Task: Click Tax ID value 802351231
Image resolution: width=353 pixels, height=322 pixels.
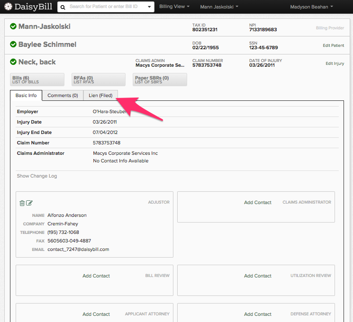Action: (x=205, y=30)
